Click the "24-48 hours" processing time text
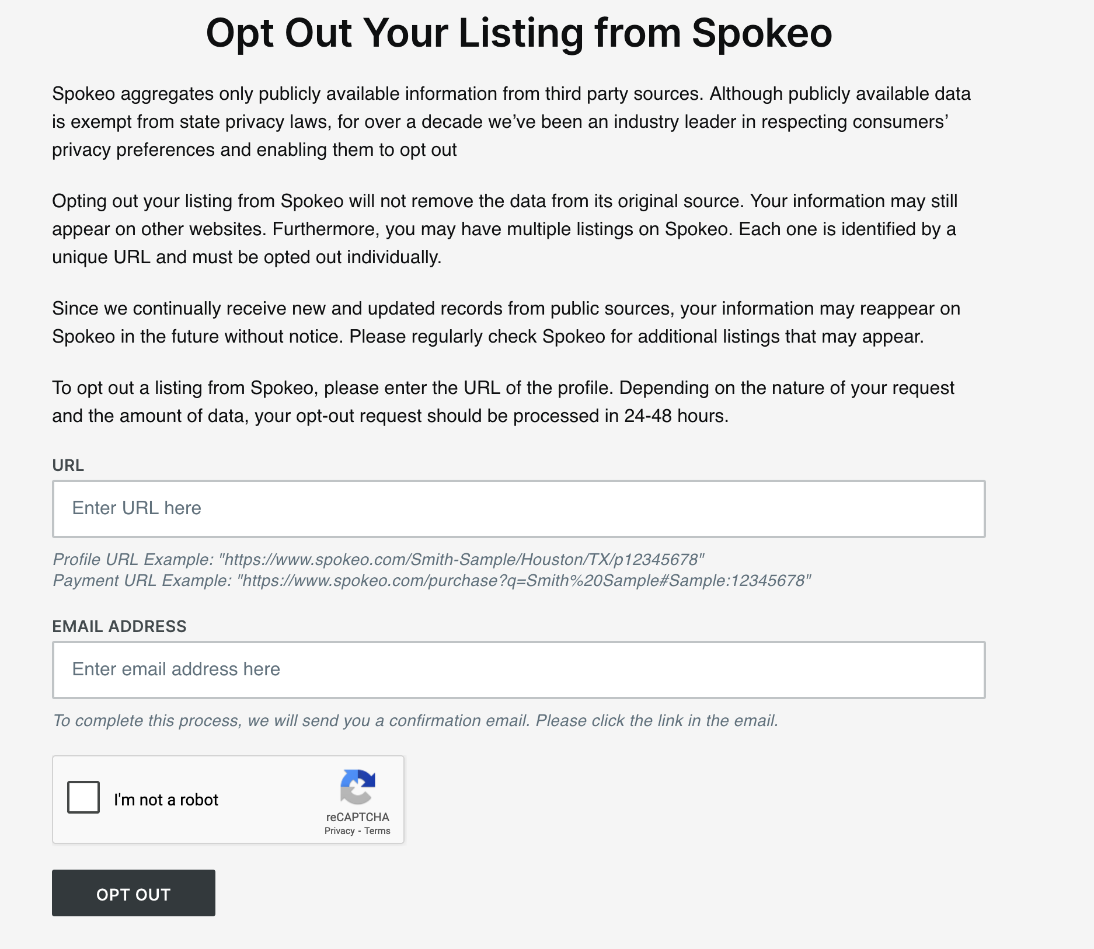 click(x=675, y=416)
